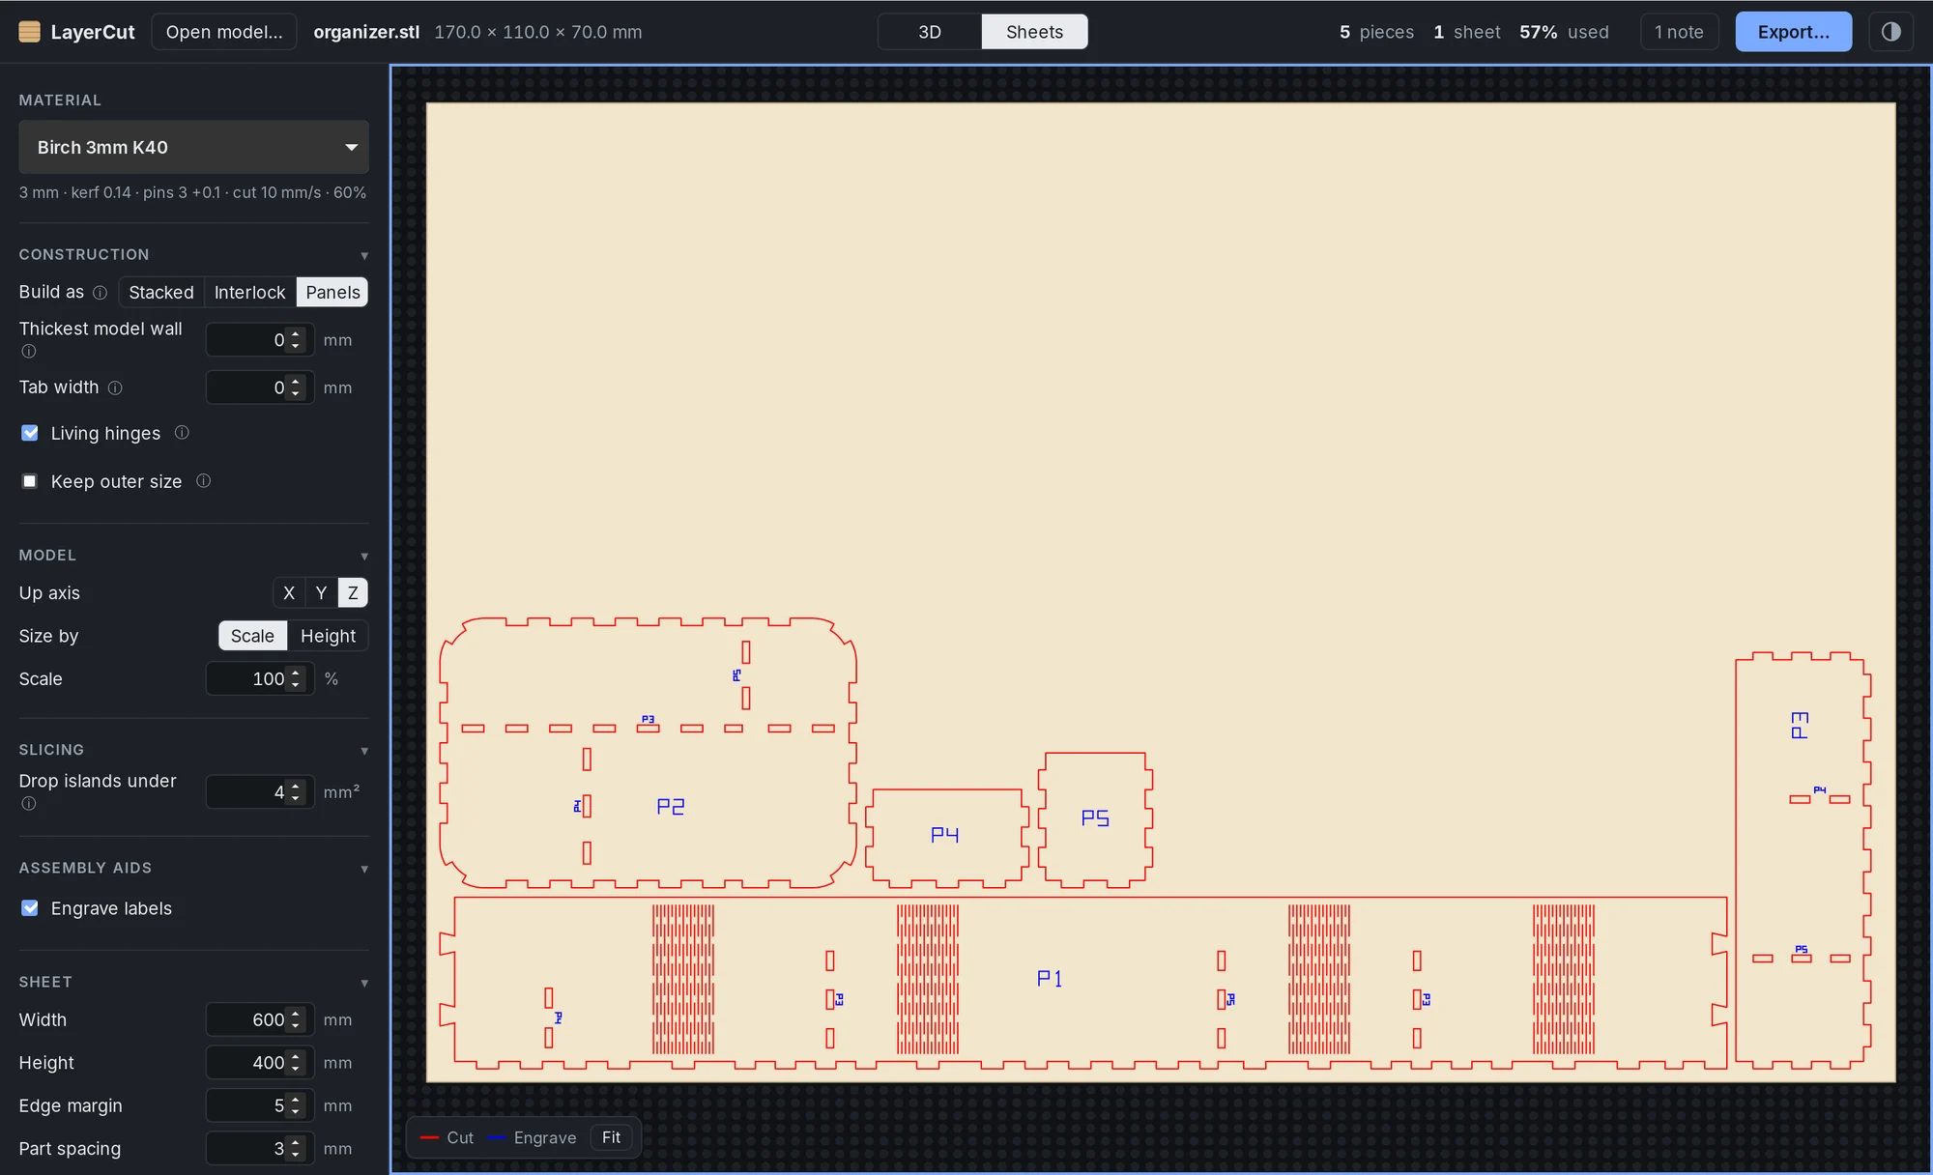Click the Export button
Image resolution: width=1933 pixels, height=1175 pixels.
pyautogui.click(x=1794, y=32)
